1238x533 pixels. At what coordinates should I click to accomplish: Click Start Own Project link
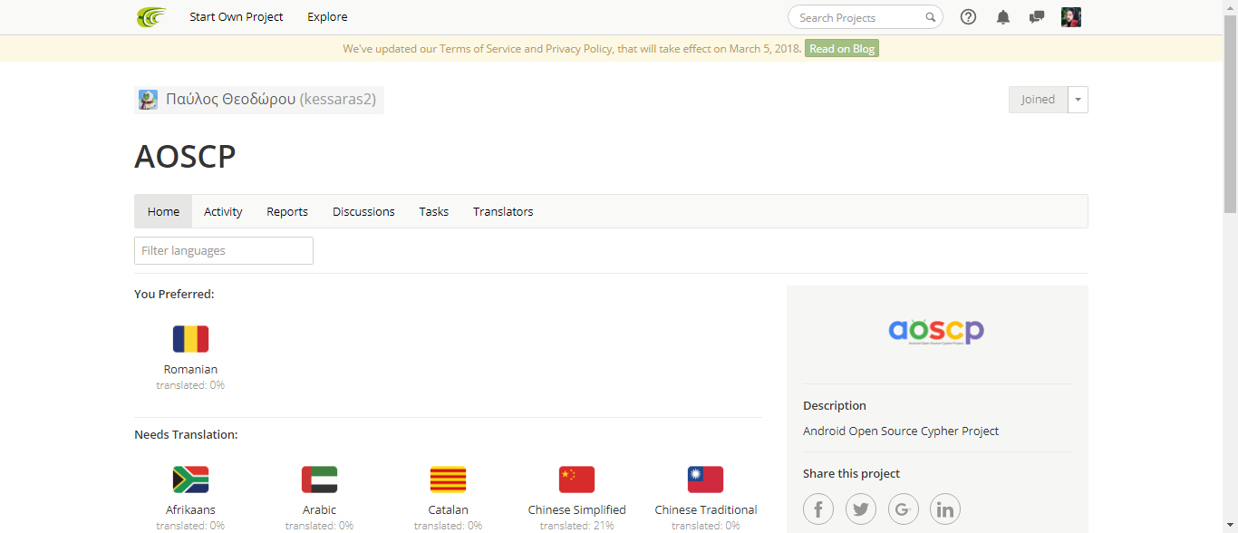(x=237, y=17)
